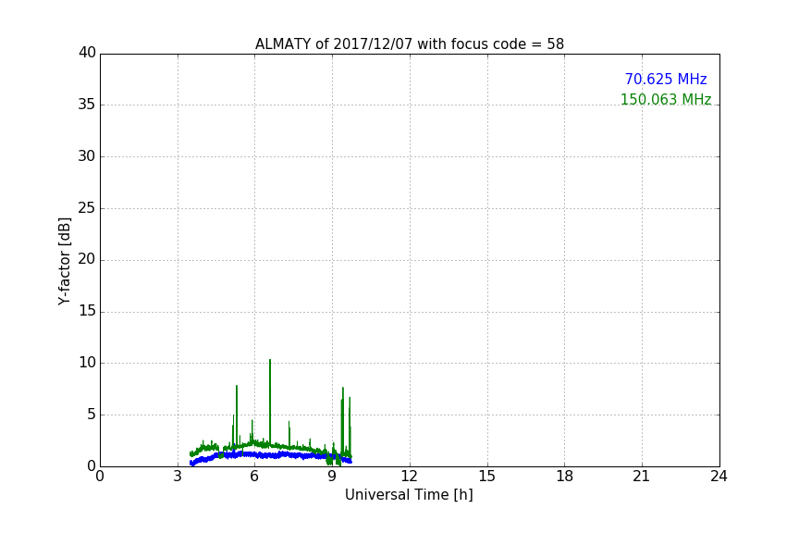Click the x-axis tick label '18'
Screen dimensions: 799x533
click(565, 477)
